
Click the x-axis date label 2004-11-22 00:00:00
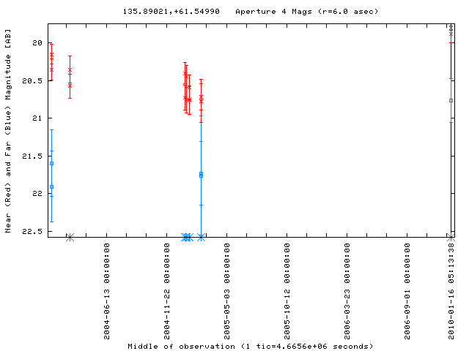click(167, 291)
